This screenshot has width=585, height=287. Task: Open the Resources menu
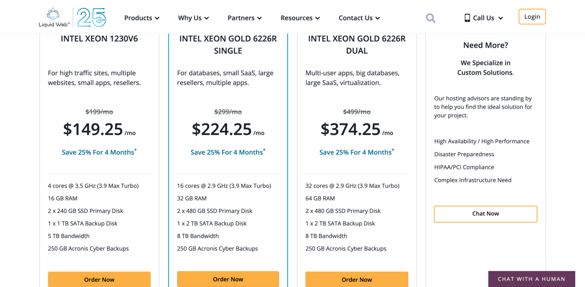click(x=300, y=18)
